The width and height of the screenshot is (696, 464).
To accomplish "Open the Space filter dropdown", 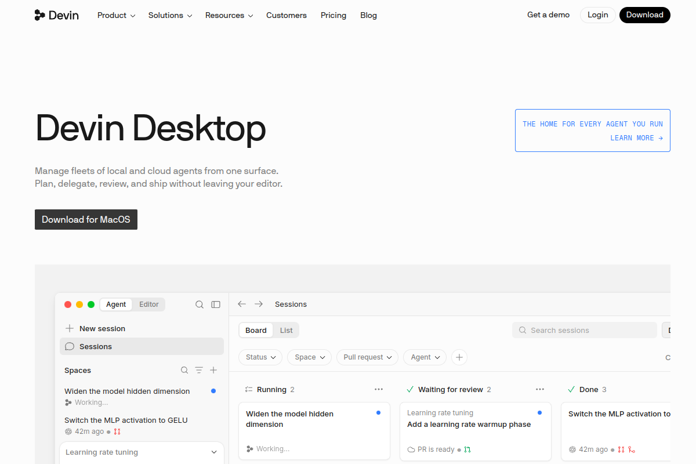I will pos(309,357).
